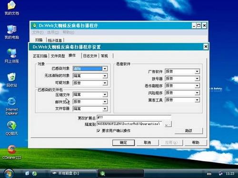Image resolution: width=238 pixels, height=178 pixels.
Task: Switch to 本地磁盘 (D:) taskbar window
Action: point(73,173)
